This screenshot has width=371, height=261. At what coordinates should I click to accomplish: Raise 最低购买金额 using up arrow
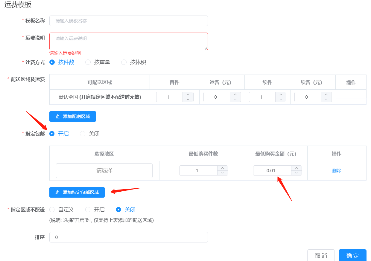click(296, 168)
